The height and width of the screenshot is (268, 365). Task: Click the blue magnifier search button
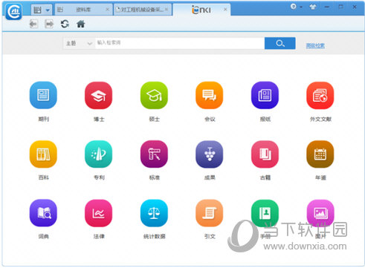[x=280, y=43]
